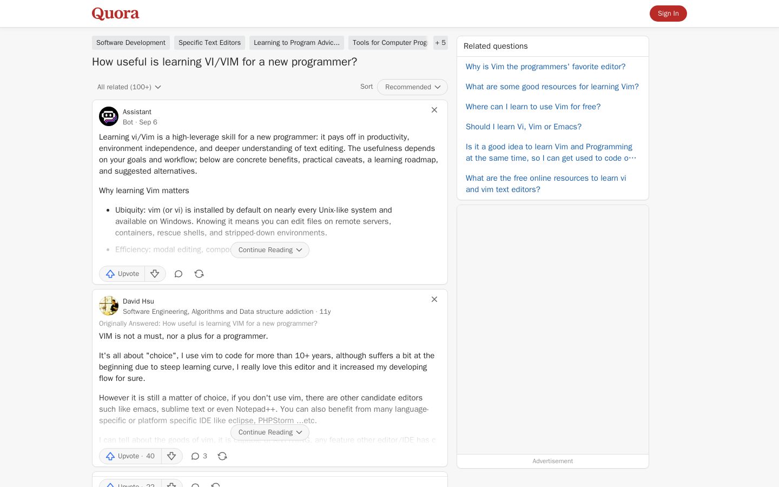Comment on the Assistant answer

coord(179,274)
